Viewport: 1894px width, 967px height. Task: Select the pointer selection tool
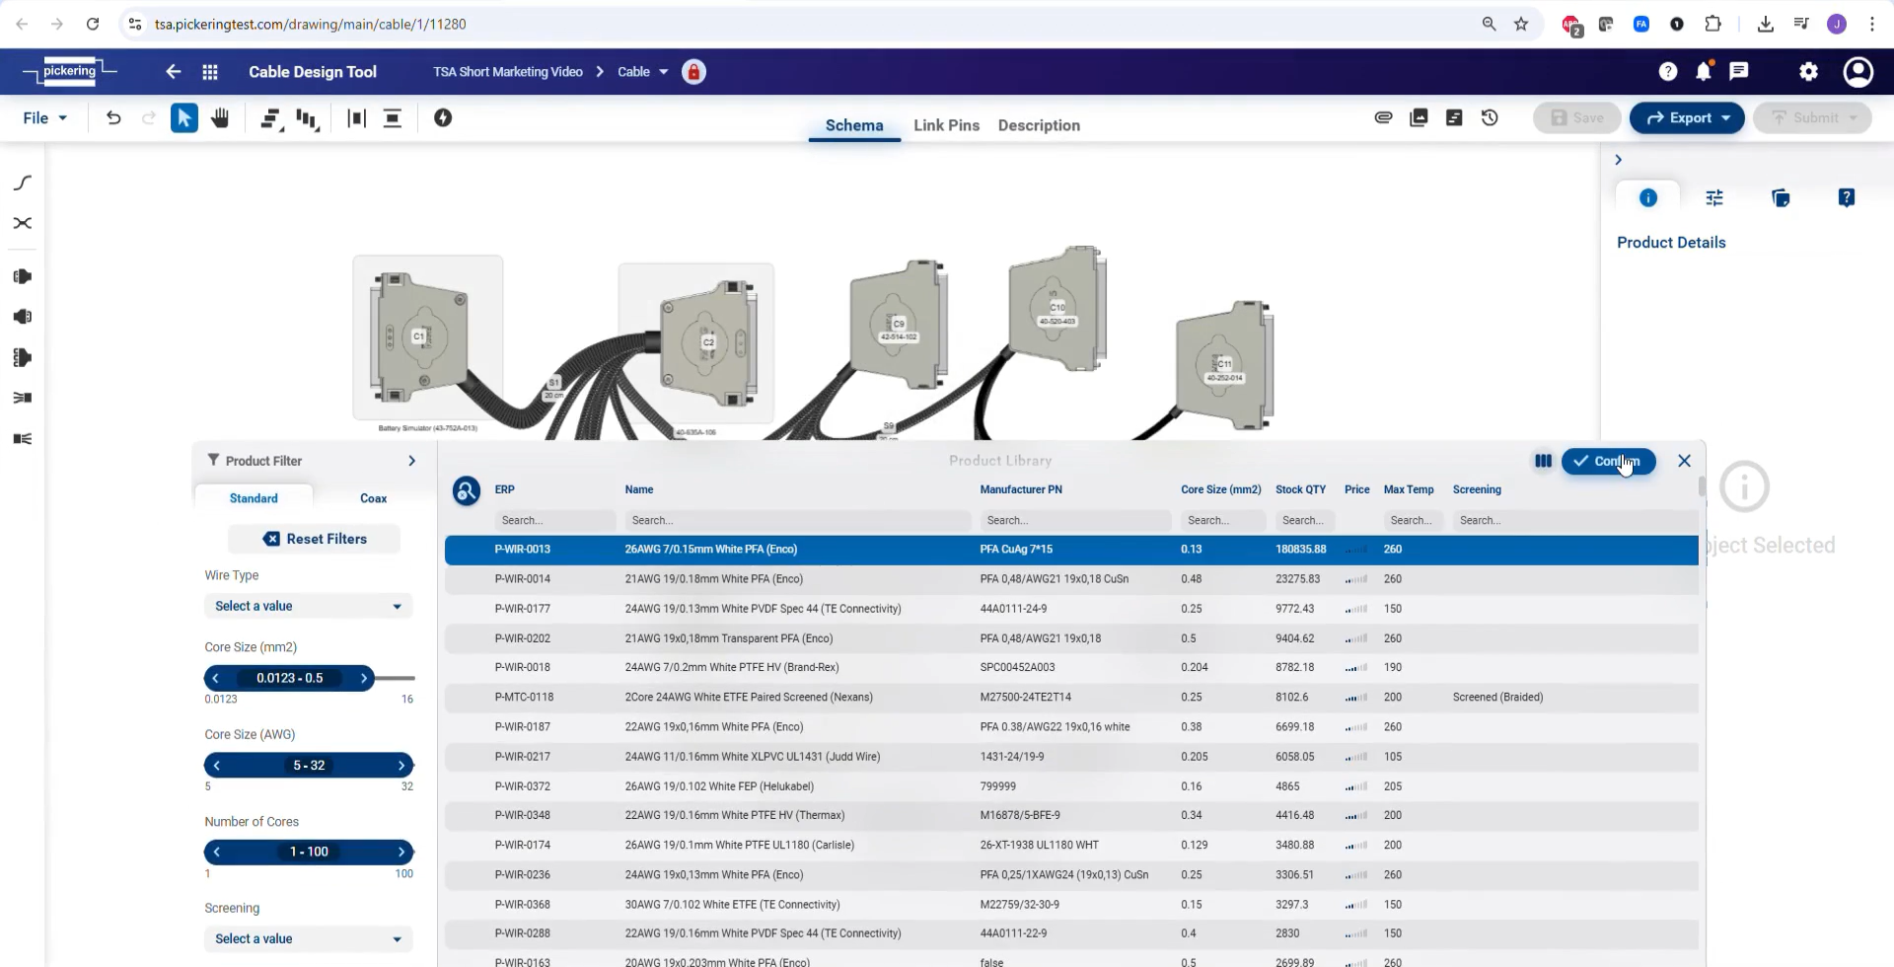click(x=183, y=118)
